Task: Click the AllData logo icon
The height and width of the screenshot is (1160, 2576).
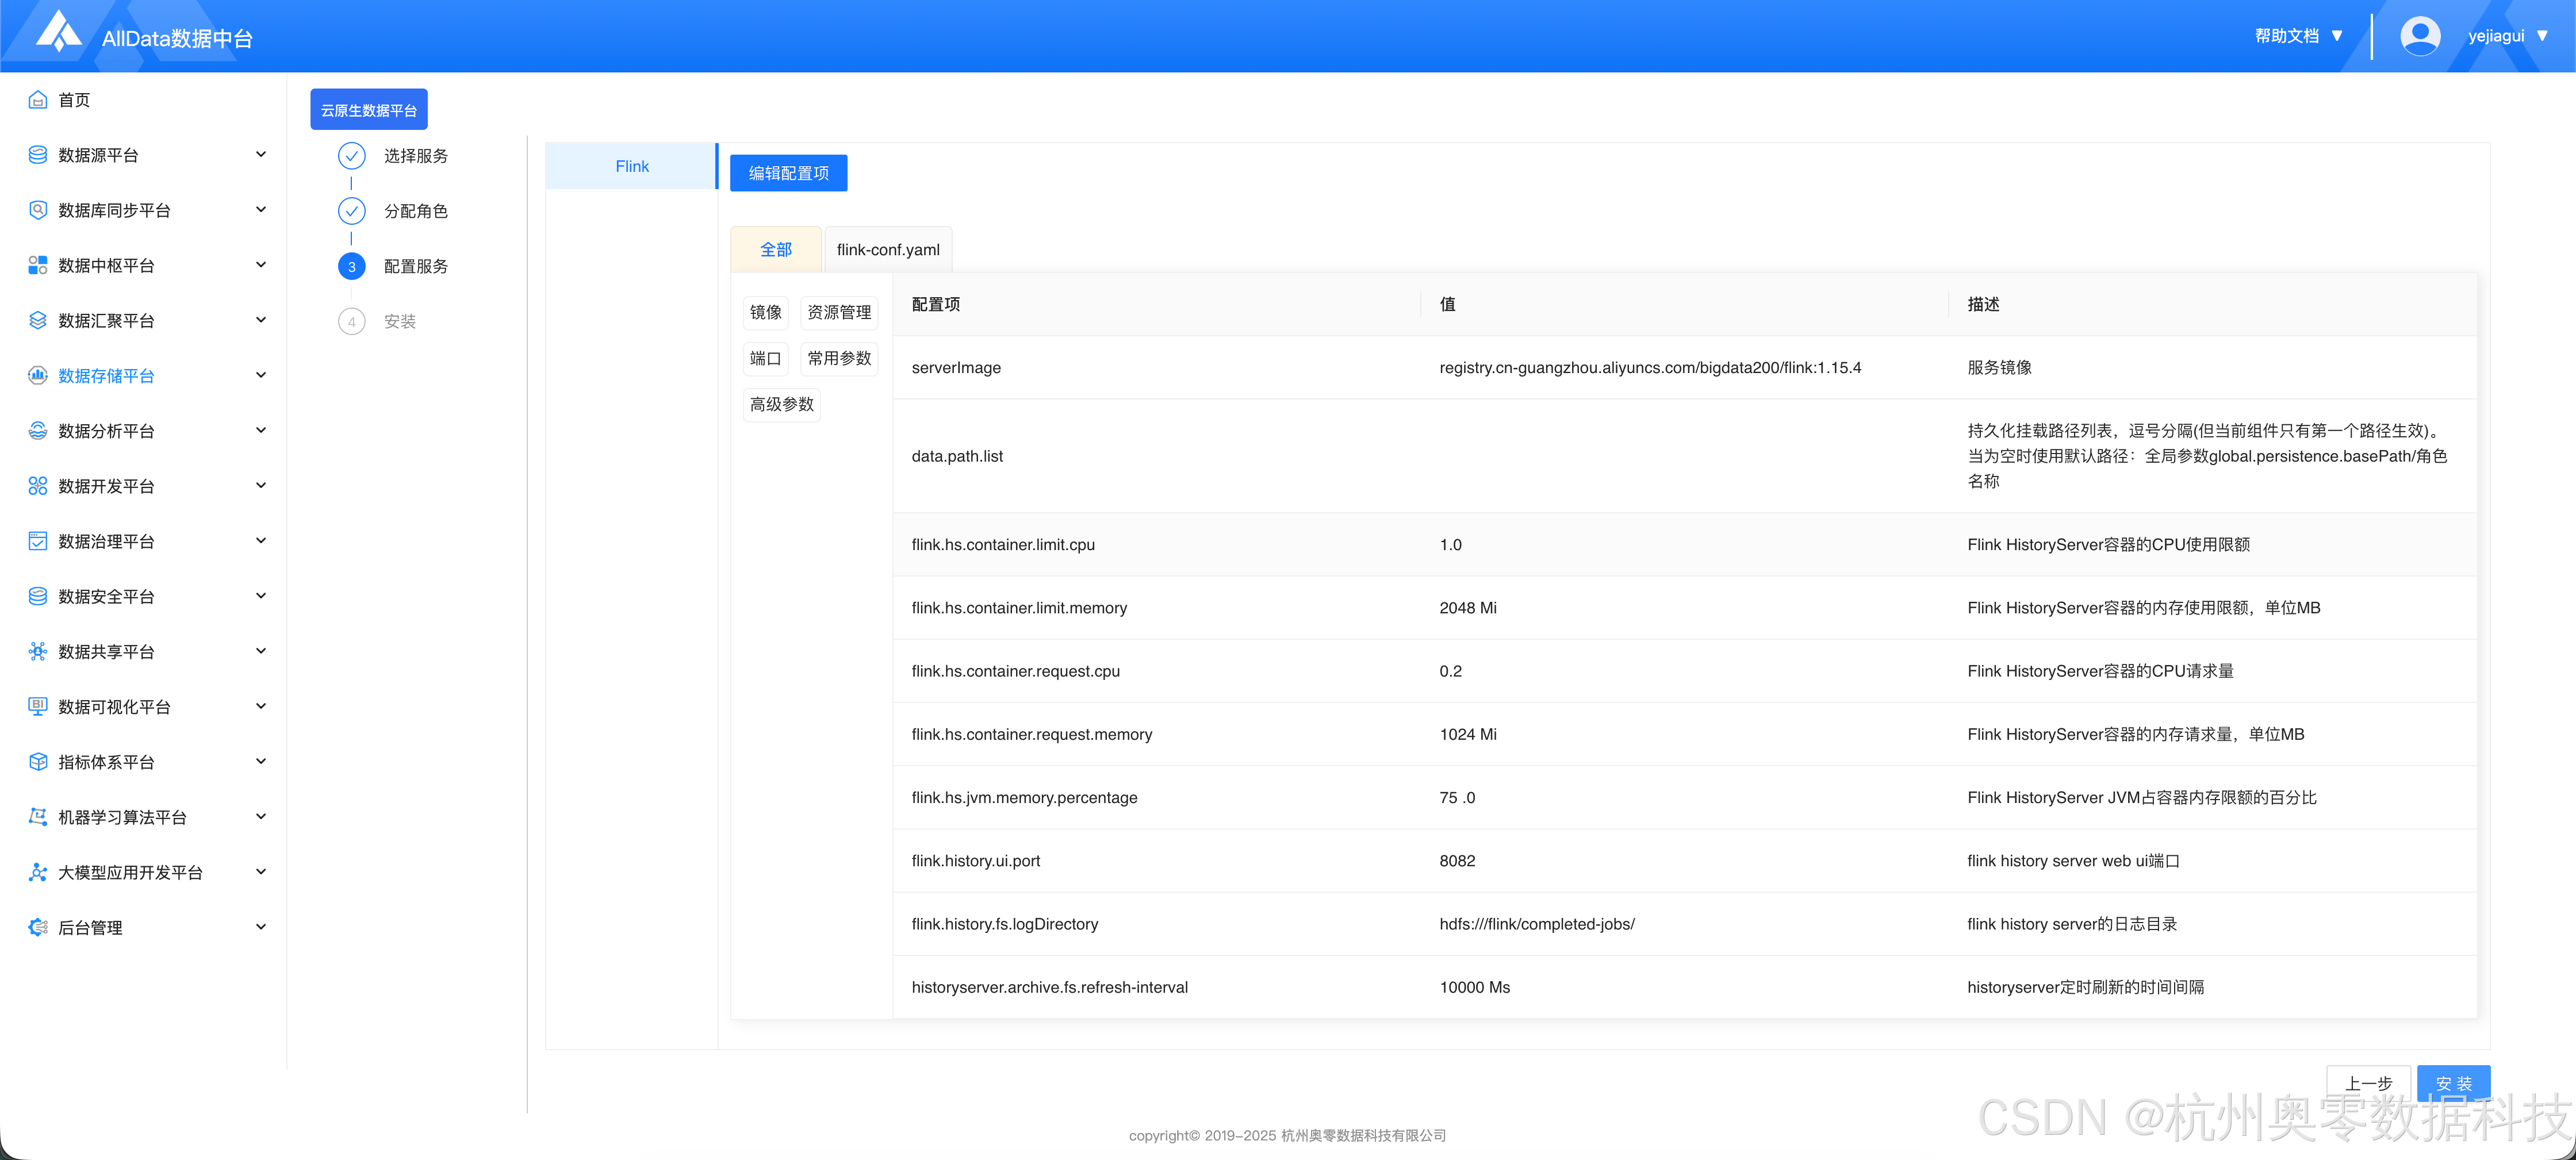Action: pos(58,32)
